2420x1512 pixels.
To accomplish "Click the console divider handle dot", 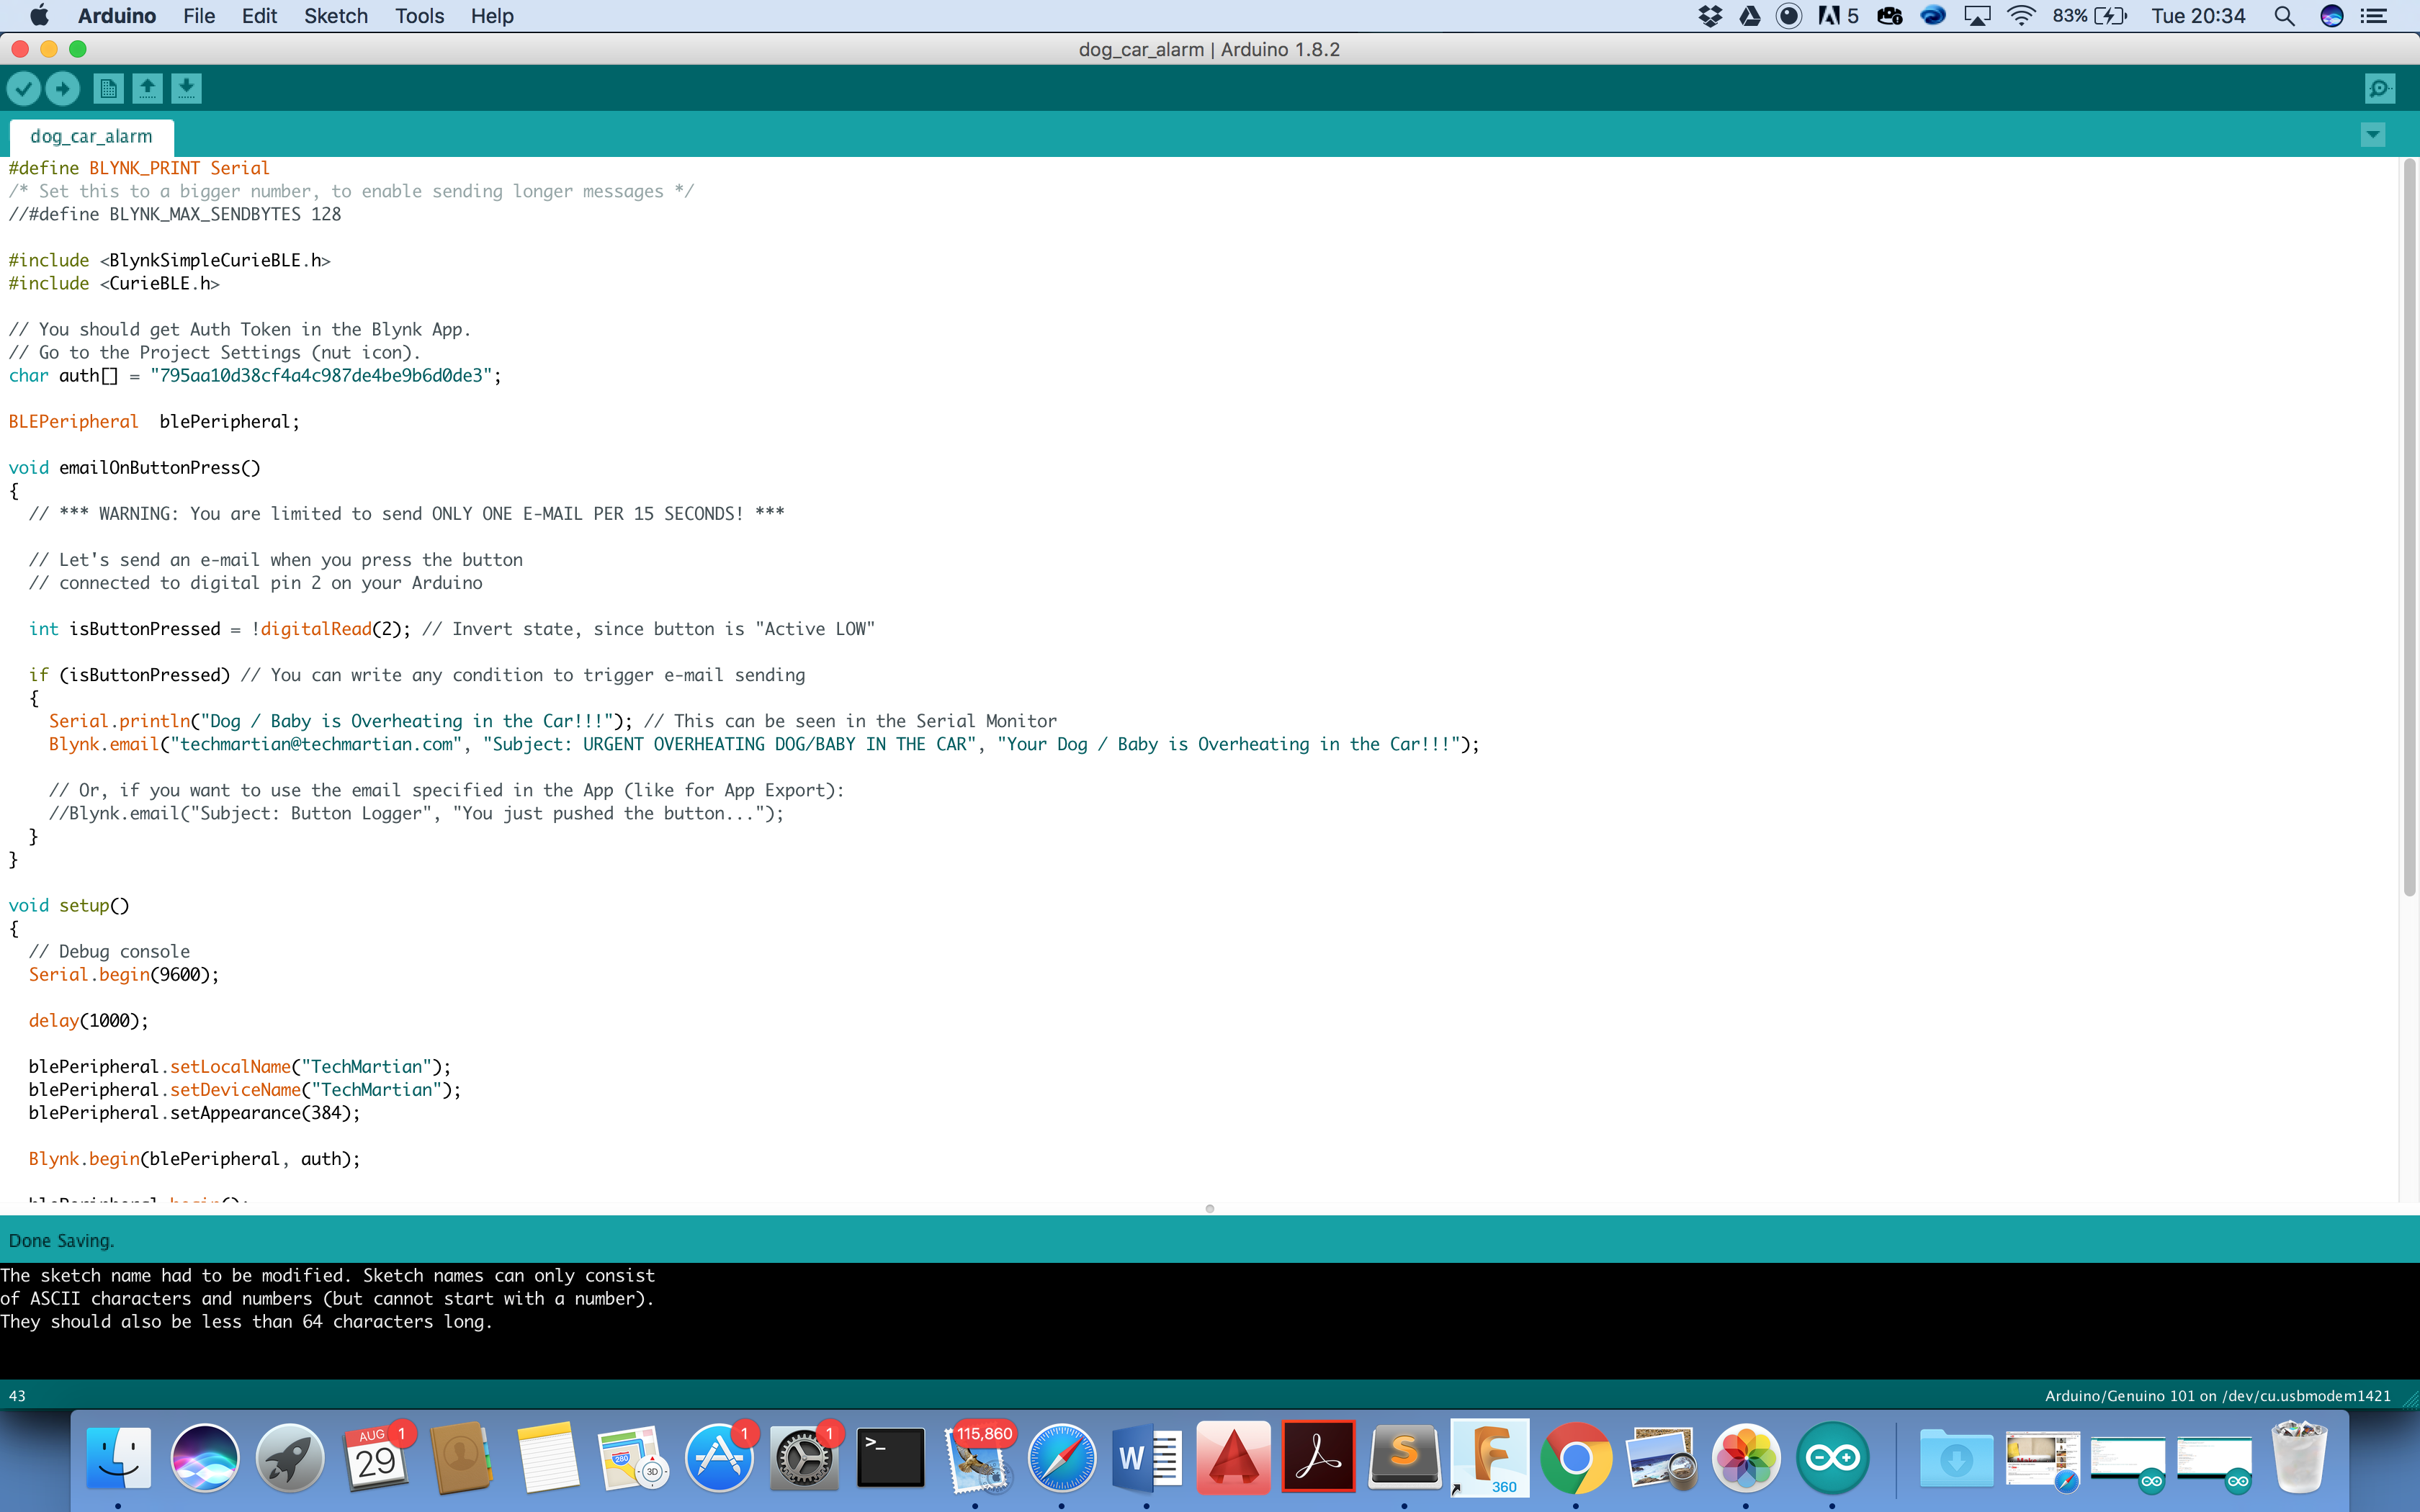I will [1210, 1209].
